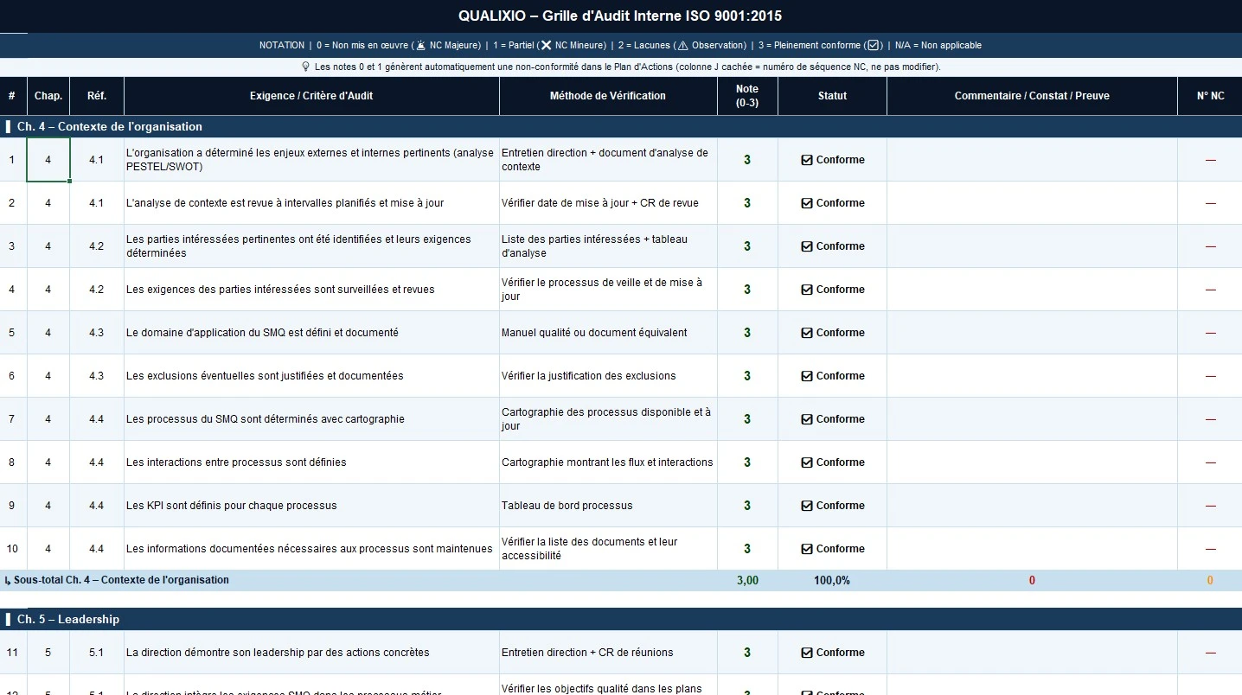Screen dimensions: 1242x695
Task: Select the subtotal '100,0%' cell
Action: [832, 580]
